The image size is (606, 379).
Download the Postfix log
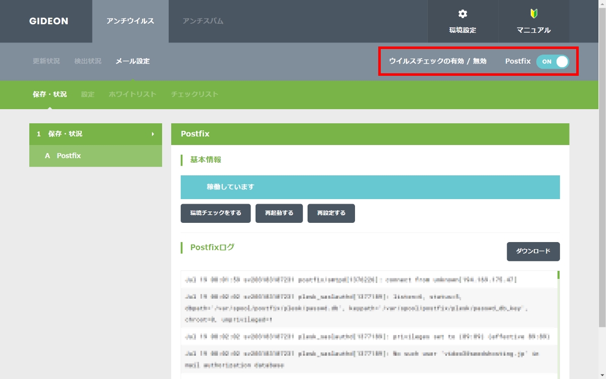click(533, 251)
